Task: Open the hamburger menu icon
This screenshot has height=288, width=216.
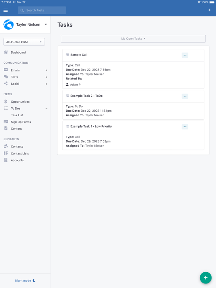Action: point(6,10)
